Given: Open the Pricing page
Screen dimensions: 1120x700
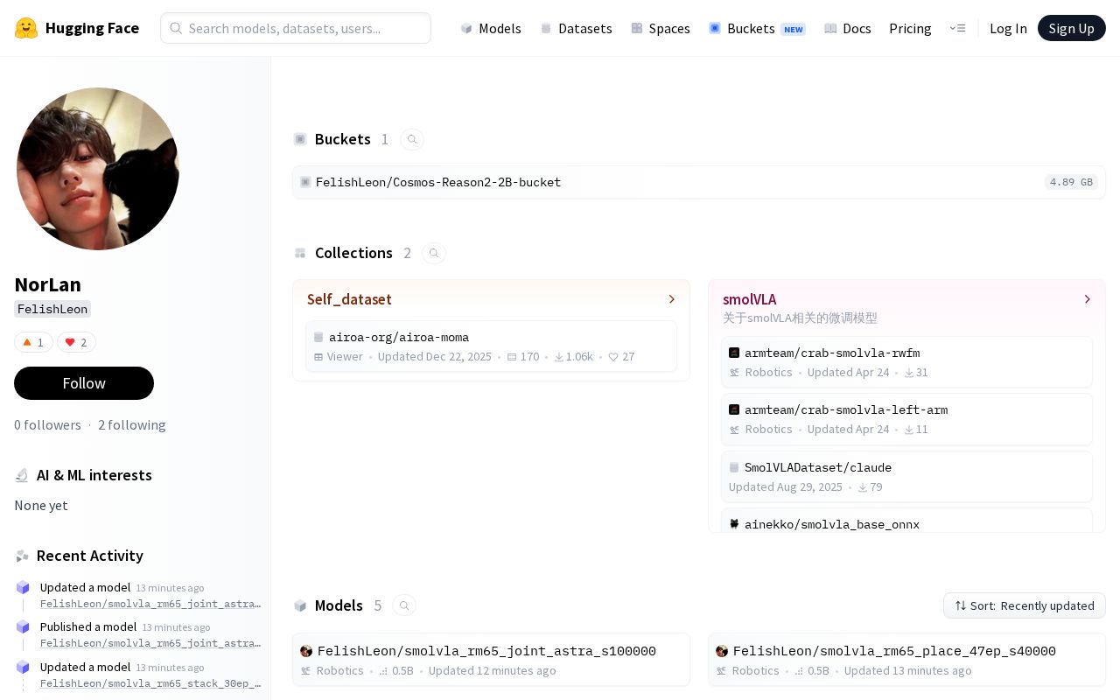Looking at the screenshot, I should tap(910, 28).
